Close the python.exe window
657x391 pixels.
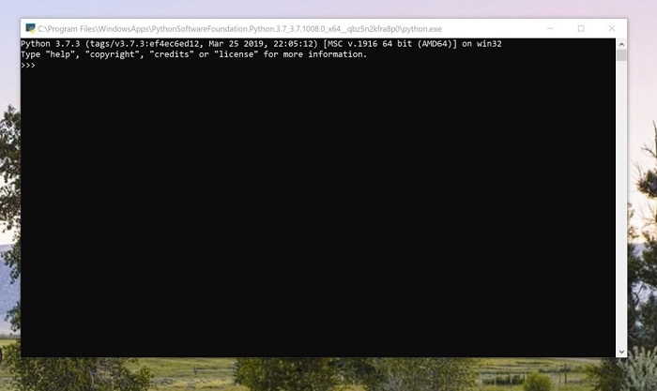pyautogui.click(x=611, y=28)
